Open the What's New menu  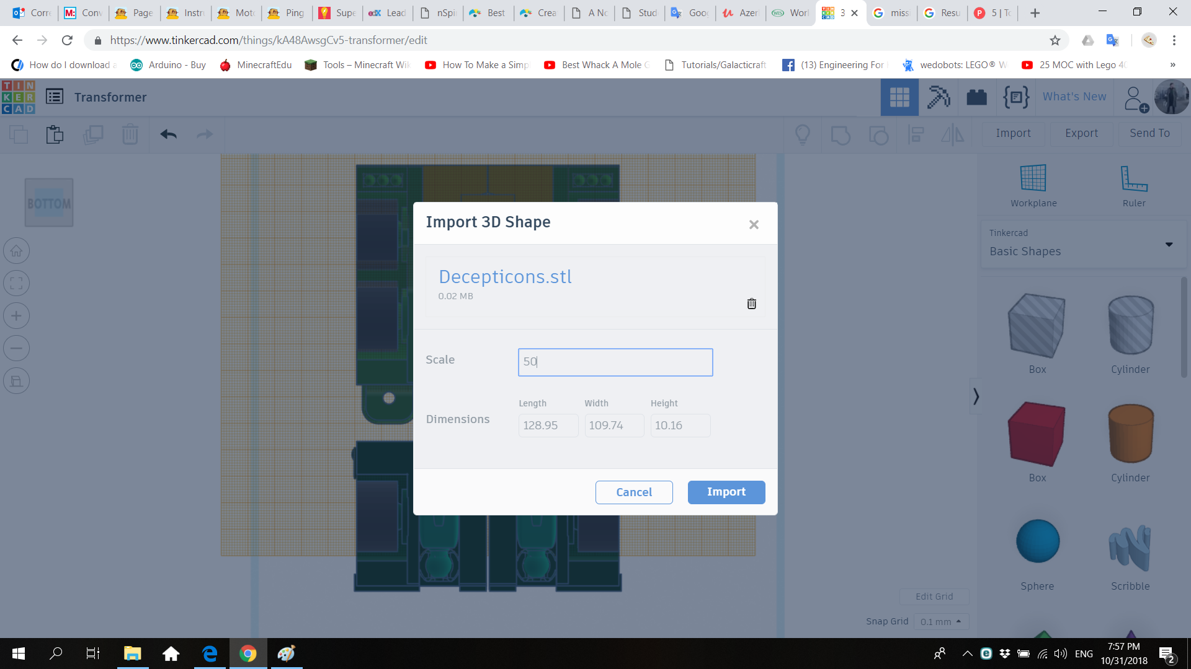point(1074,97)
